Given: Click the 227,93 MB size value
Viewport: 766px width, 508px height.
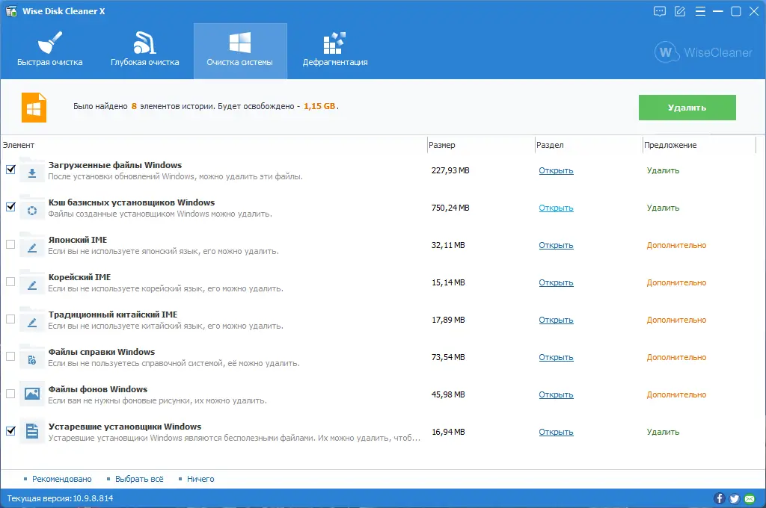Looking at the screenshot, I should coord(450,170).
